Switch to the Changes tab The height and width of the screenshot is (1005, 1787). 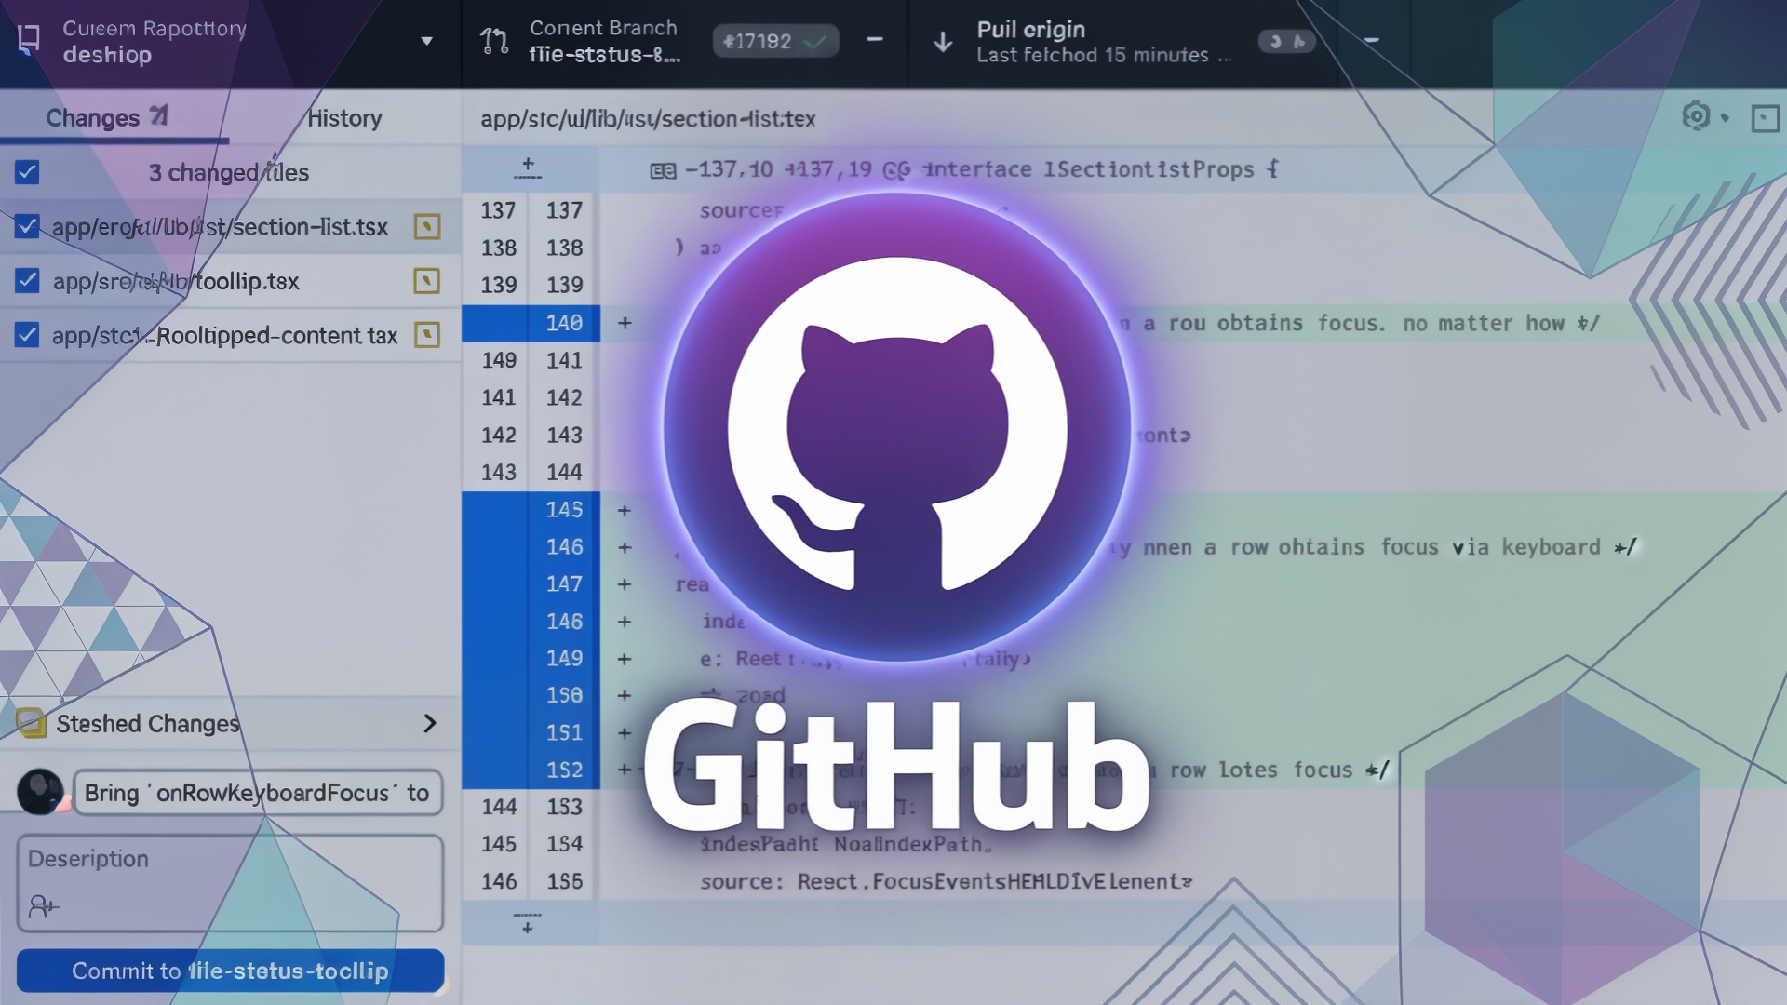[x=114, y=117]
